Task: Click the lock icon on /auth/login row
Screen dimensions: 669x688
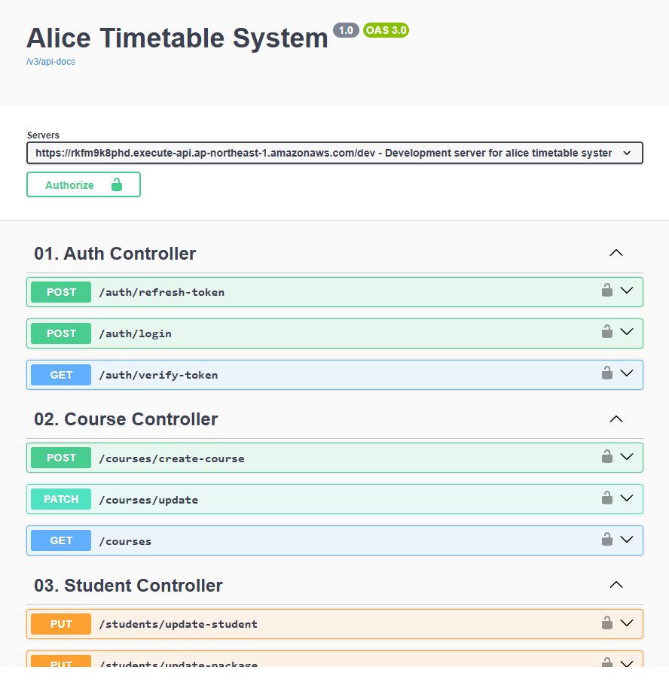Action: [607, 331]
